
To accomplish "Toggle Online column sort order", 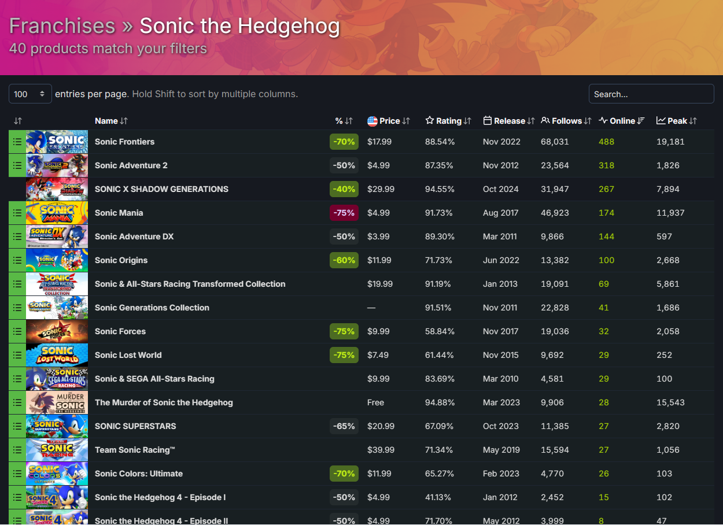I will click(622, 121).
